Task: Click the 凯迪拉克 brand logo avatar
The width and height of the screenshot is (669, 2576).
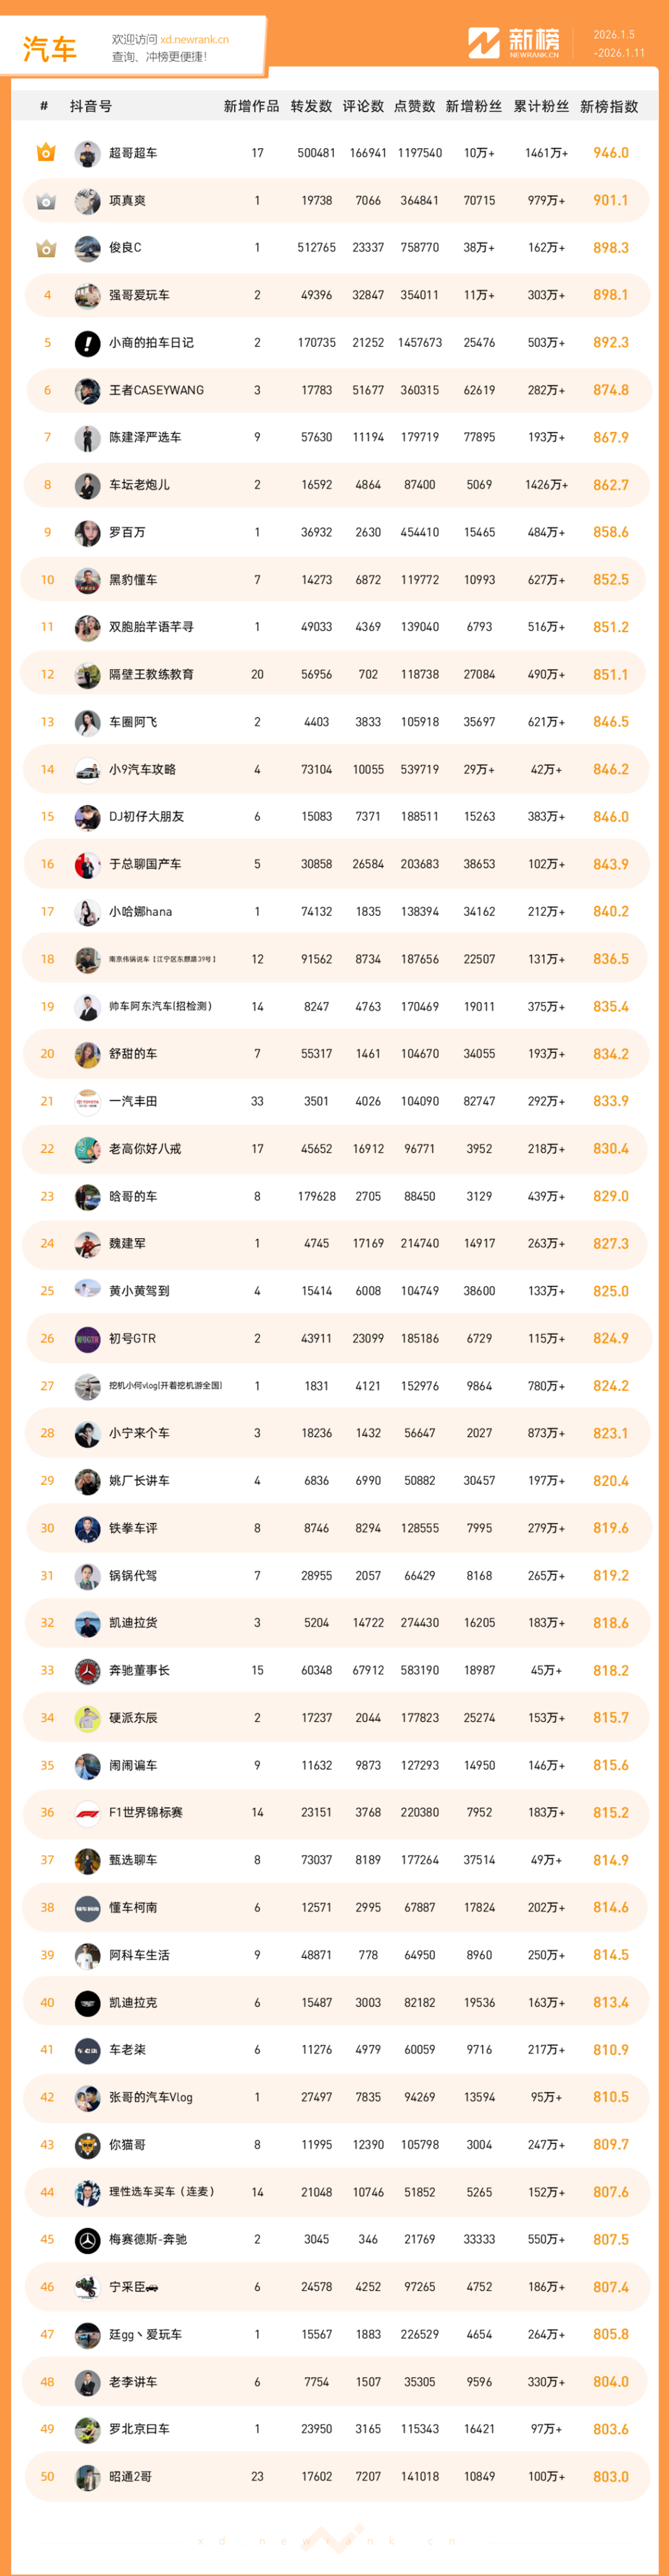Action: (87, 2002)
